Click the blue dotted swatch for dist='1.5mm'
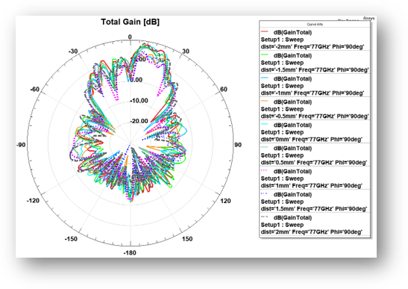 (x=264, y=193)
